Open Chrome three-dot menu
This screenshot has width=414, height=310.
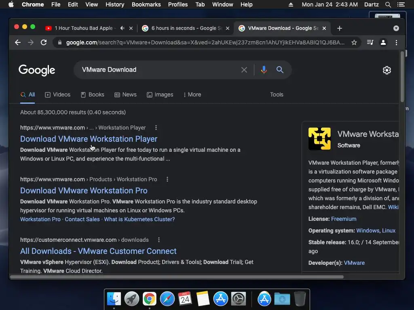point(396,42)
